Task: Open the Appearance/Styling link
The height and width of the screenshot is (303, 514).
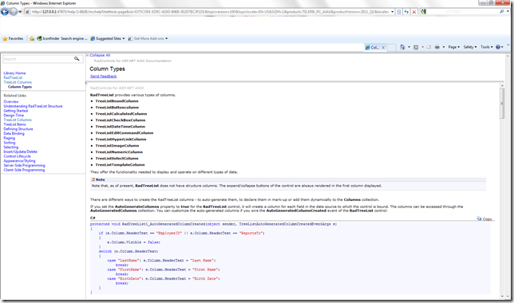Action: coord(19,161)
